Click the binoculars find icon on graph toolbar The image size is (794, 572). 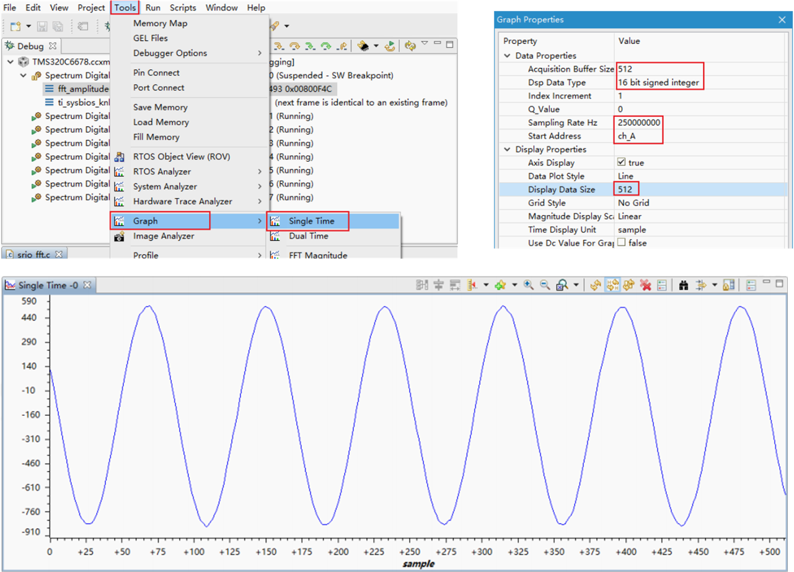(x=684, y=285)
